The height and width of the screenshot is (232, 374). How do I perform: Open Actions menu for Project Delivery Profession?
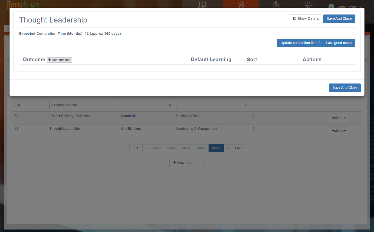point(339,118)
